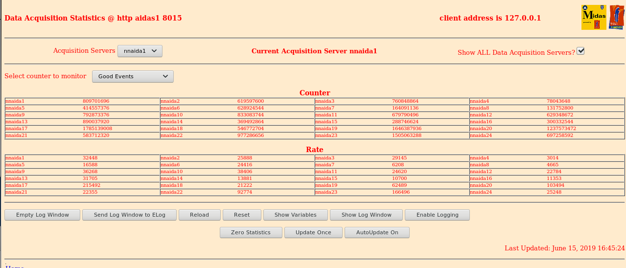Click Zero Statistics button

pos(252,232)
